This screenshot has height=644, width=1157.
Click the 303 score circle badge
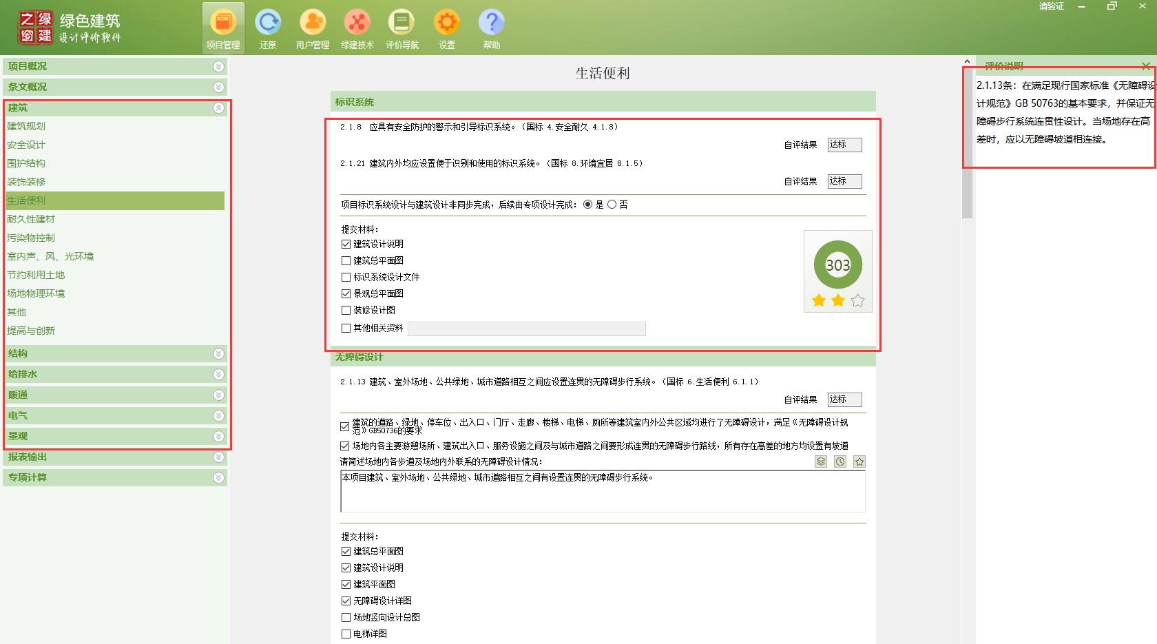point(838,264)
